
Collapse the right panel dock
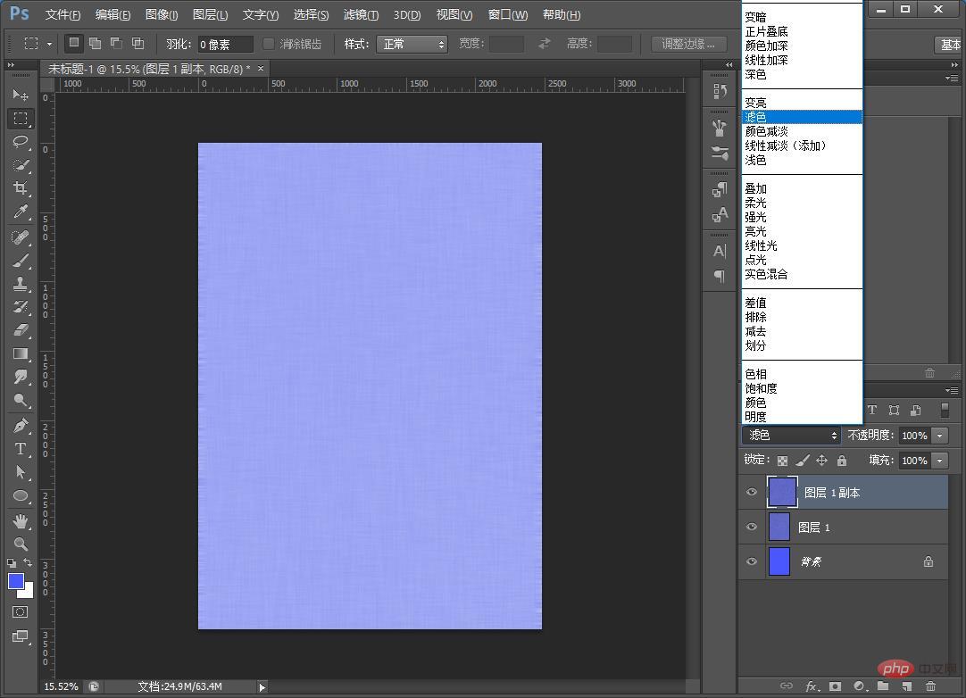click(x=954, y=64)
